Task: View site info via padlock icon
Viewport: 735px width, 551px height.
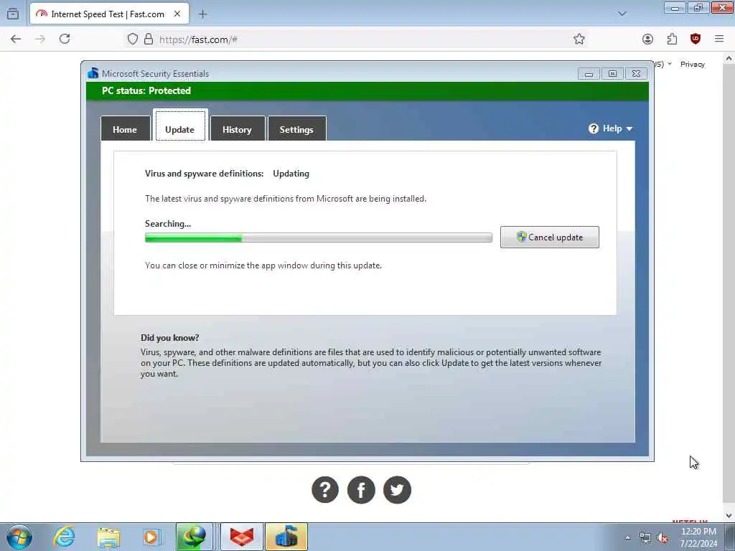Action: coord(149,39)
